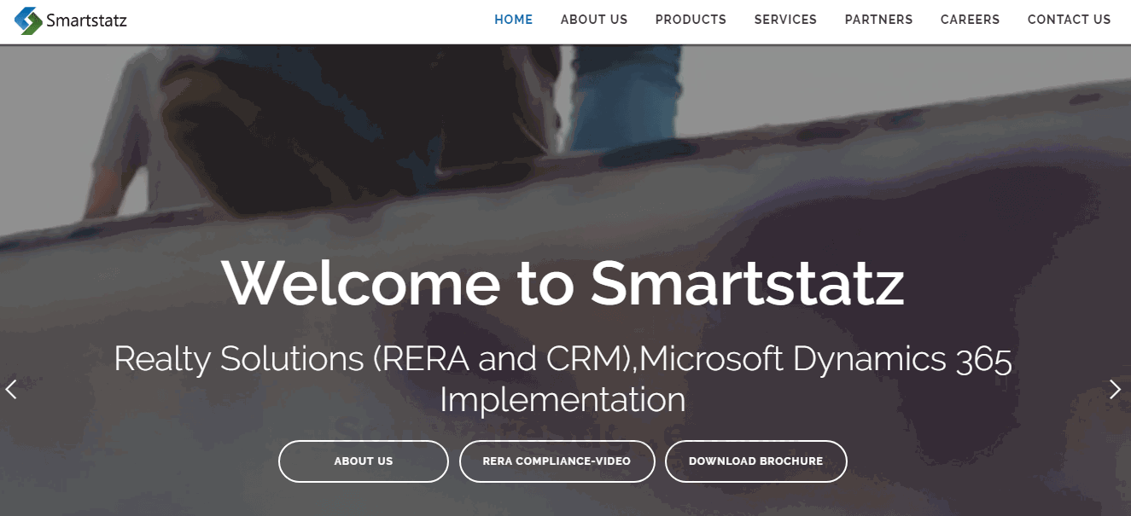The image size is (1131, 516).
Task: Click the RERA COMPLIANCE-VIDEO button
Action: coord(557,461)
